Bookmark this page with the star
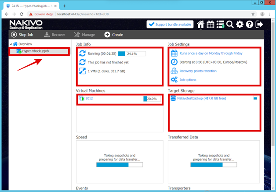Screen dimensions: 276x192 point(253,14)
